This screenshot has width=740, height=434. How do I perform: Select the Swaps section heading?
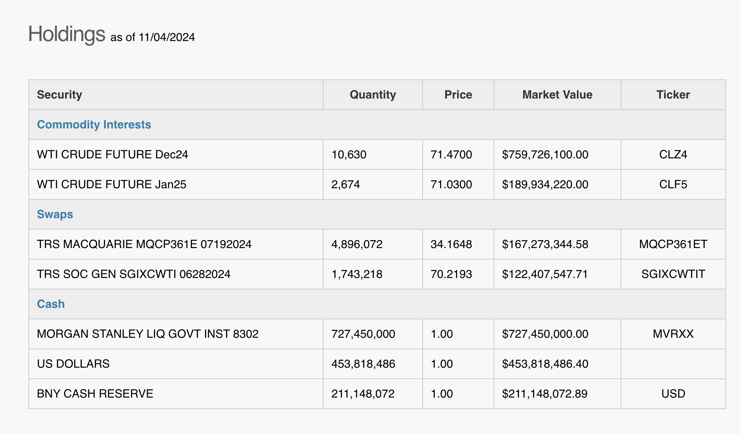click(x=55, y=214)
